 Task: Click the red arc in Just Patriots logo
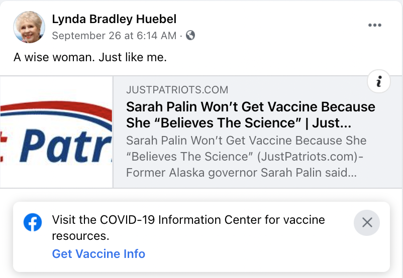56,109
